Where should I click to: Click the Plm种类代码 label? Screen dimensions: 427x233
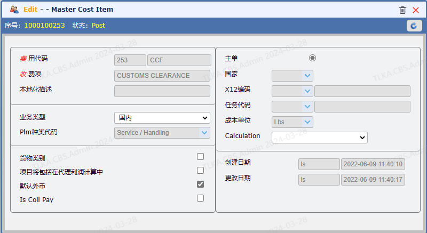[x=38, y=132]
